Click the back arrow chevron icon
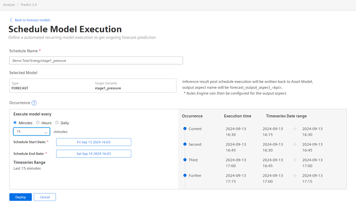Image resolution: width=356 pixels, height=210 pixels. [11, 20]
